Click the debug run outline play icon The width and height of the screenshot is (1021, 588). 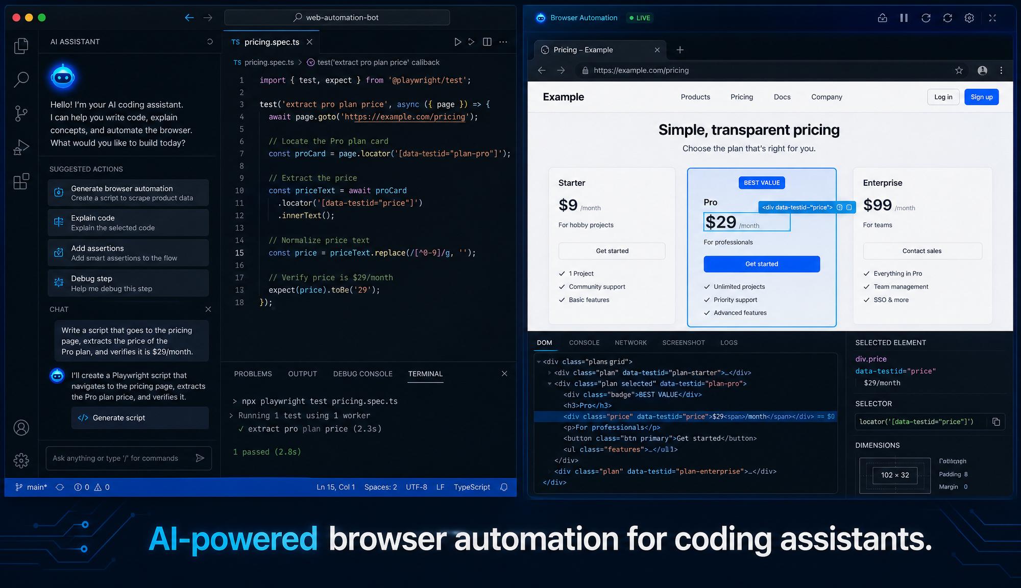(x=471, y=42)
